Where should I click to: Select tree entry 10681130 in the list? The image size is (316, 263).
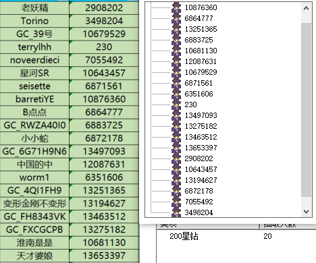point(201,51)
